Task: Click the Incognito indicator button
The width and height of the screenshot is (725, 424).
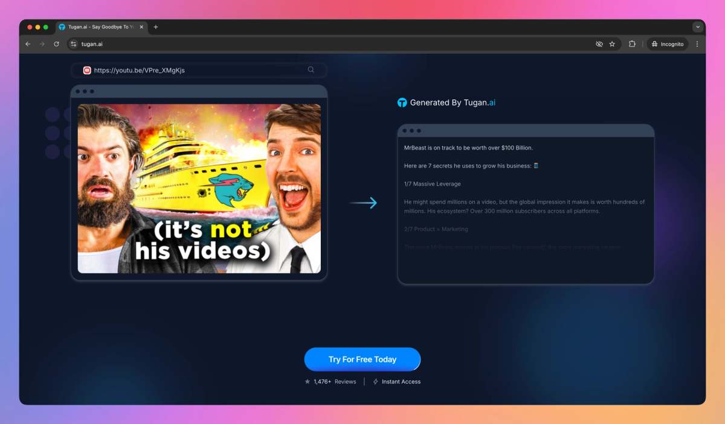Action: tap(668, 44)
